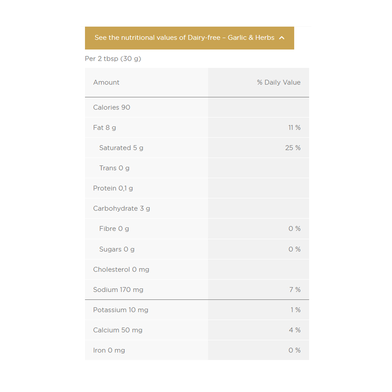Select the Fibre 0 g entry

[x=114, y=229]
